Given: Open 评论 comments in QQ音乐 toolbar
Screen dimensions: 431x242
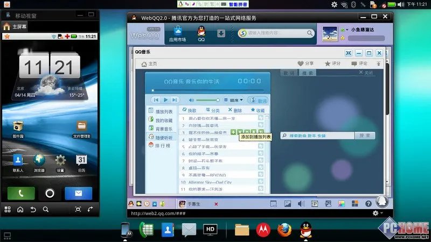Looking at the screenshot, I should (359, 63).
